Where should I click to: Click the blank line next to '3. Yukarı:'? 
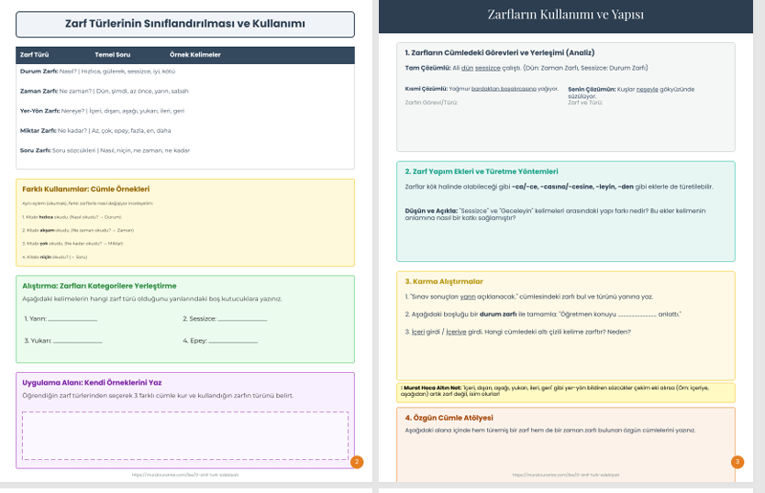point(78,341)
